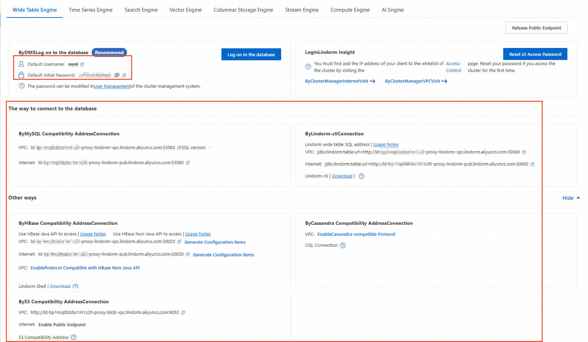The width and height of the screenshot is (588, 342).
Task: Click the help icon beside the IP whitelist notice
Action: [x=308, y=67]
